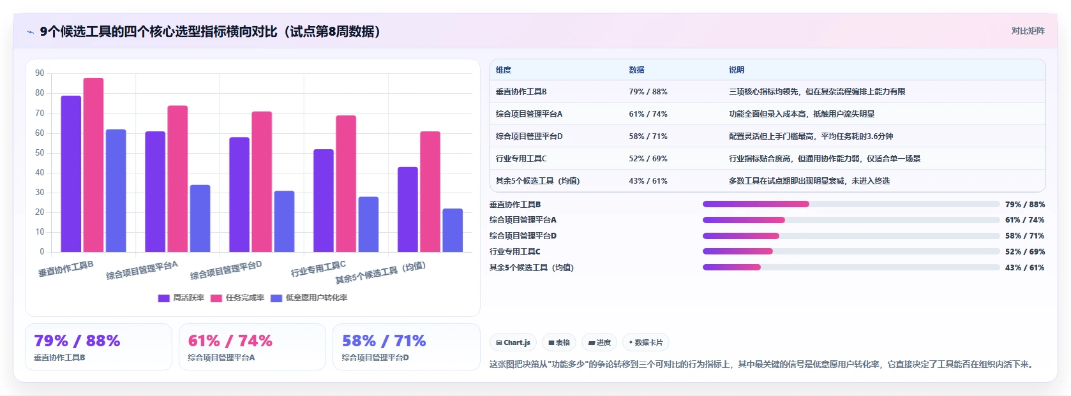Open the 61% / 74% 综合项目管理平台A stat card
This screenshot has width=1071, height=396.
coord(252,347)
